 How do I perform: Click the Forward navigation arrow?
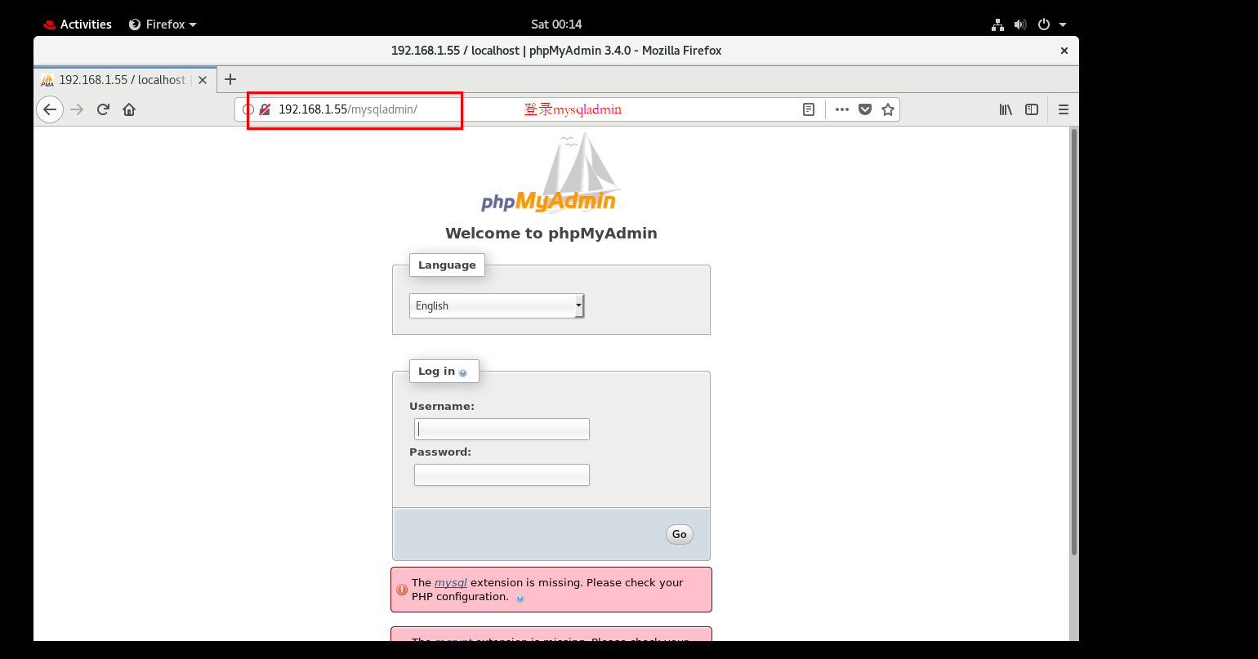coord(78,109)
